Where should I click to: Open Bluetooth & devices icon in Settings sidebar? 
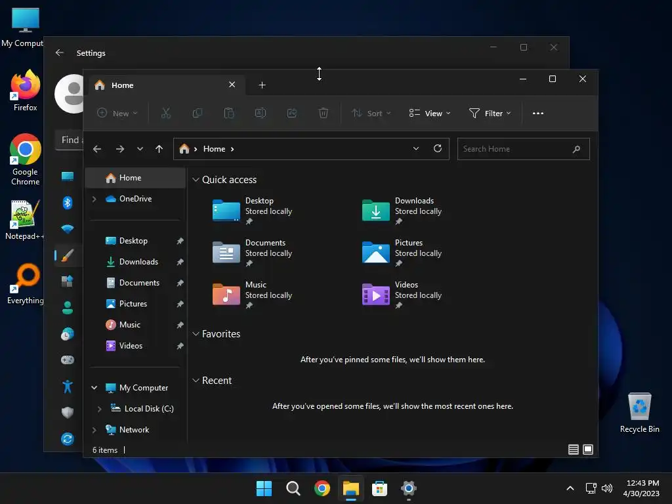point(68,202)
